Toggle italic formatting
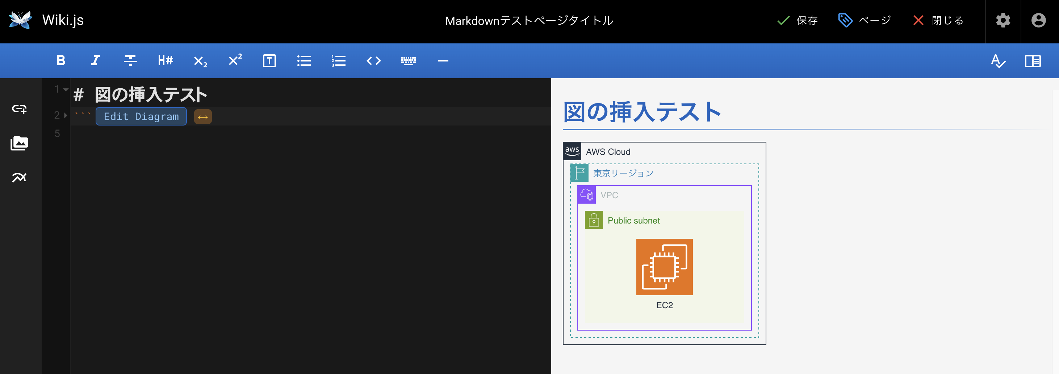This screenshot has width=1059, height=374. 95,61
